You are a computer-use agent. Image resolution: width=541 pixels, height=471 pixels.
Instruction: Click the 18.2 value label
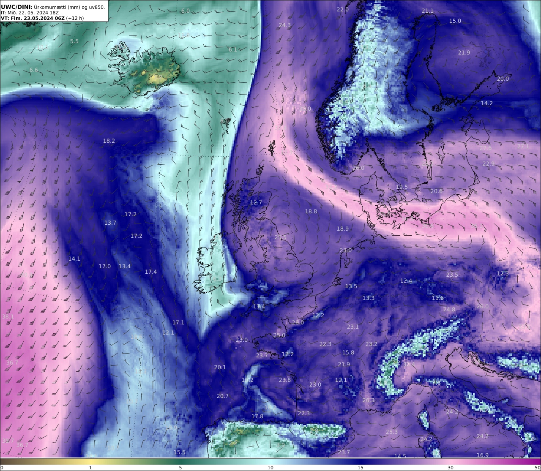coord(109,141)
